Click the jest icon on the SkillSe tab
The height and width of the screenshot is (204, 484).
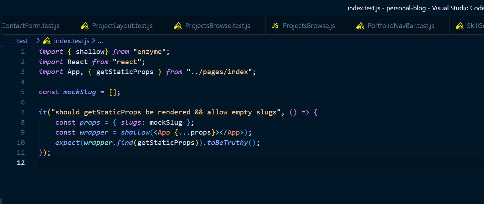pyautogui.click(x=459, y=26)
